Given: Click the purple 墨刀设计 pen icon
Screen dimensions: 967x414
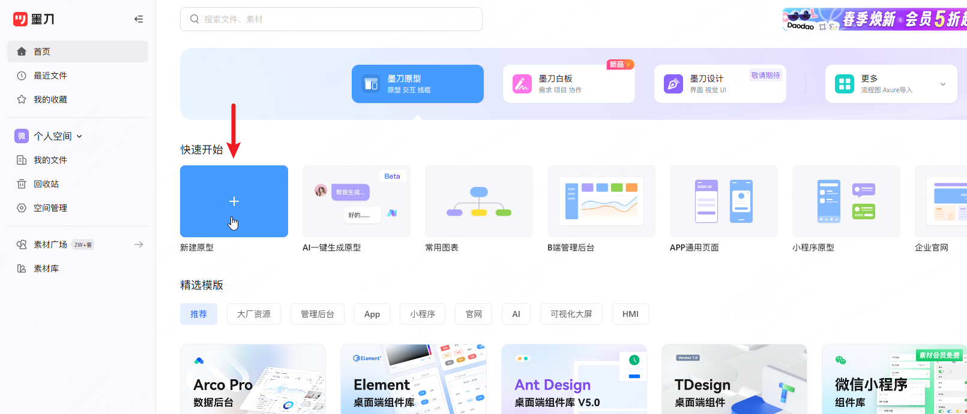Looking at the screenshot, I should tap(673, 84).
